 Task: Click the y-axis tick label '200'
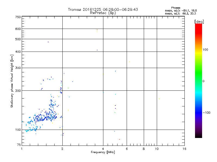(x=18, y=91)
